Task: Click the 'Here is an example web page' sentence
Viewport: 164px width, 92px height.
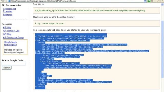Action: click(69, 30)
